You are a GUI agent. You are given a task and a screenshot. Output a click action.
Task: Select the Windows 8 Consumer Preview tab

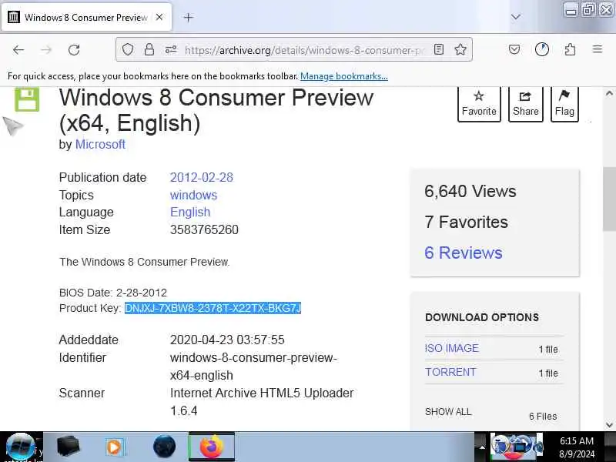coord(86,17)
